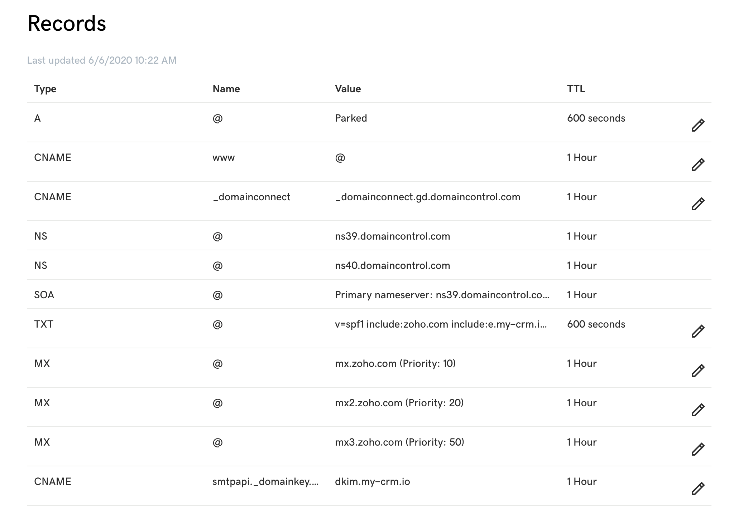Edit the dkim.my-crm.io CNAME record
This screenshot has height=520, width=748.
pyautogui.click(x=698, y=489)
